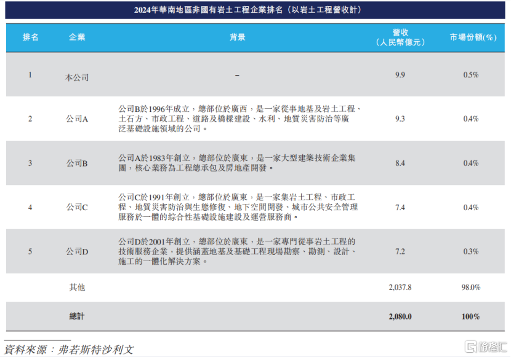Click the 0.3% market share value
The height and width of the screenshot is (357, 511).
[472, 251]
